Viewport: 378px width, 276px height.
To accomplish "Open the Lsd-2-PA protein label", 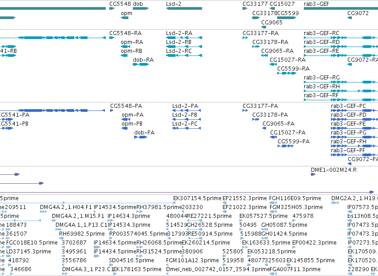I will [185, 106].
